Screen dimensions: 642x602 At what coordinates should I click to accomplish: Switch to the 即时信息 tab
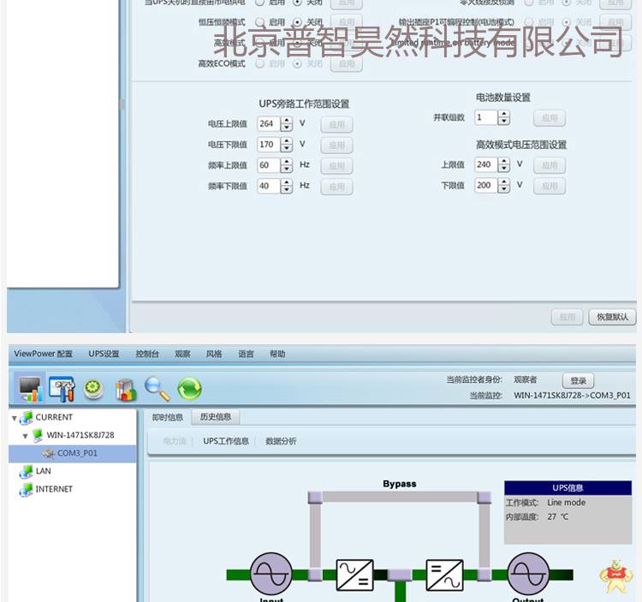(168, 417)
